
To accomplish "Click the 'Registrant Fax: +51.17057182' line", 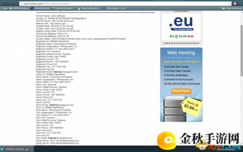I will (x=50, y=67).
